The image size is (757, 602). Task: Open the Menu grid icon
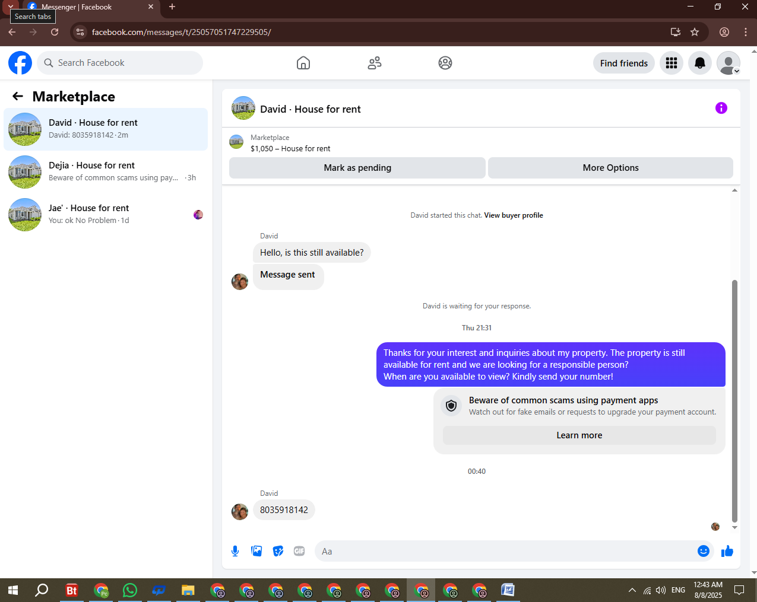pos(672,63)
